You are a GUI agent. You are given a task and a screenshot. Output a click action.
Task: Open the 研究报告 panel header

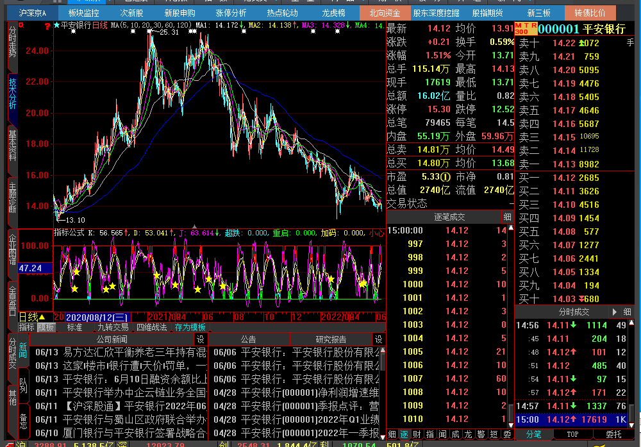tap(331, 339)
